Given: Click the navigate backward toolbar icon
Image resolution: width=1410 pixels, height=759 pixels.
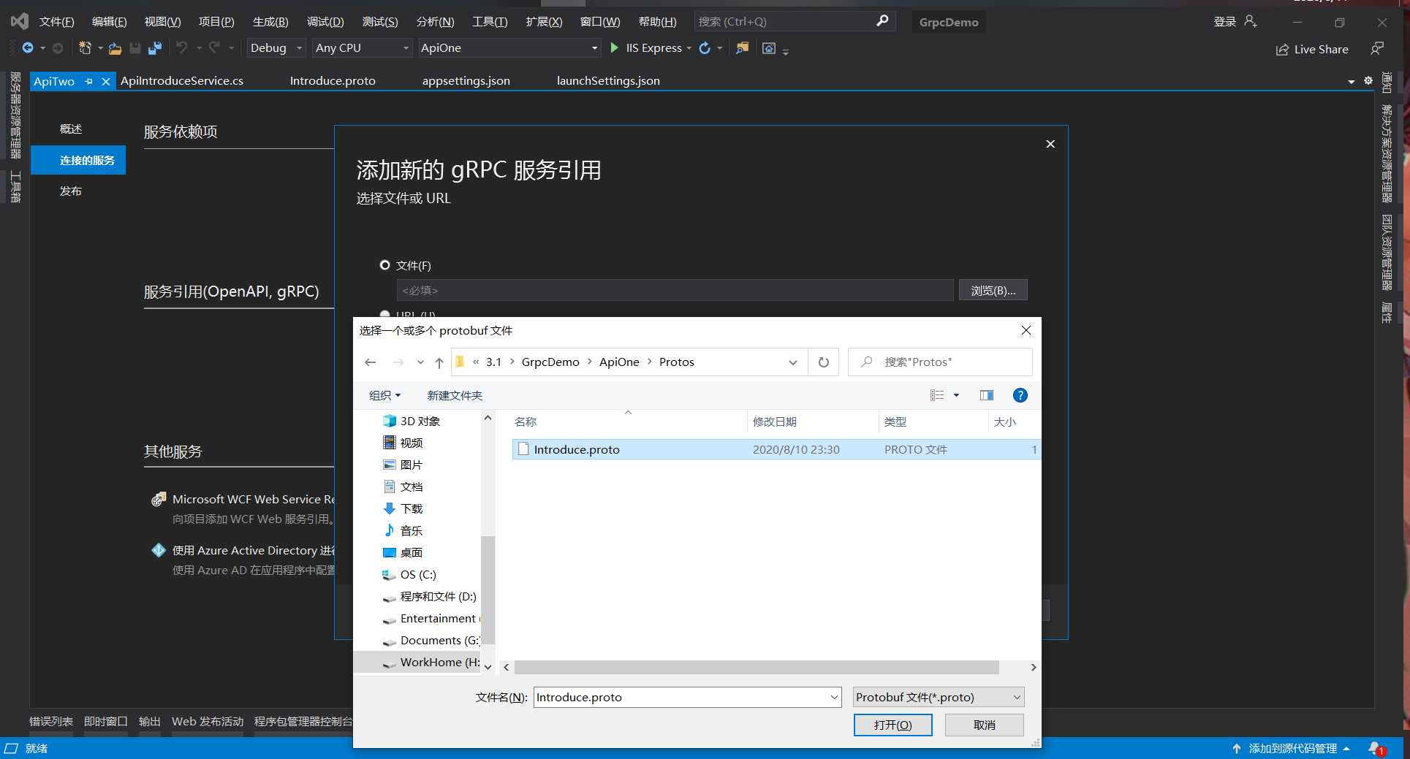Looking at the screenshot, I should click(28, 48).
